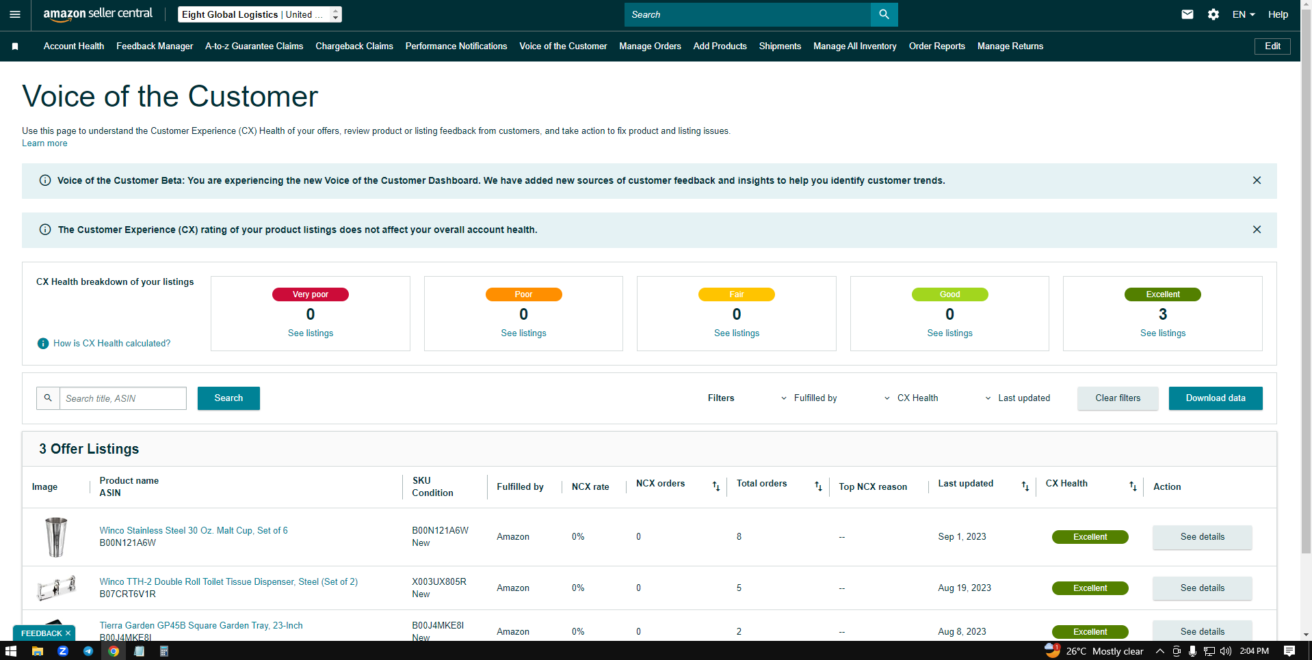
Task: Open the settings gear icon
Action: click(1213, 14)
